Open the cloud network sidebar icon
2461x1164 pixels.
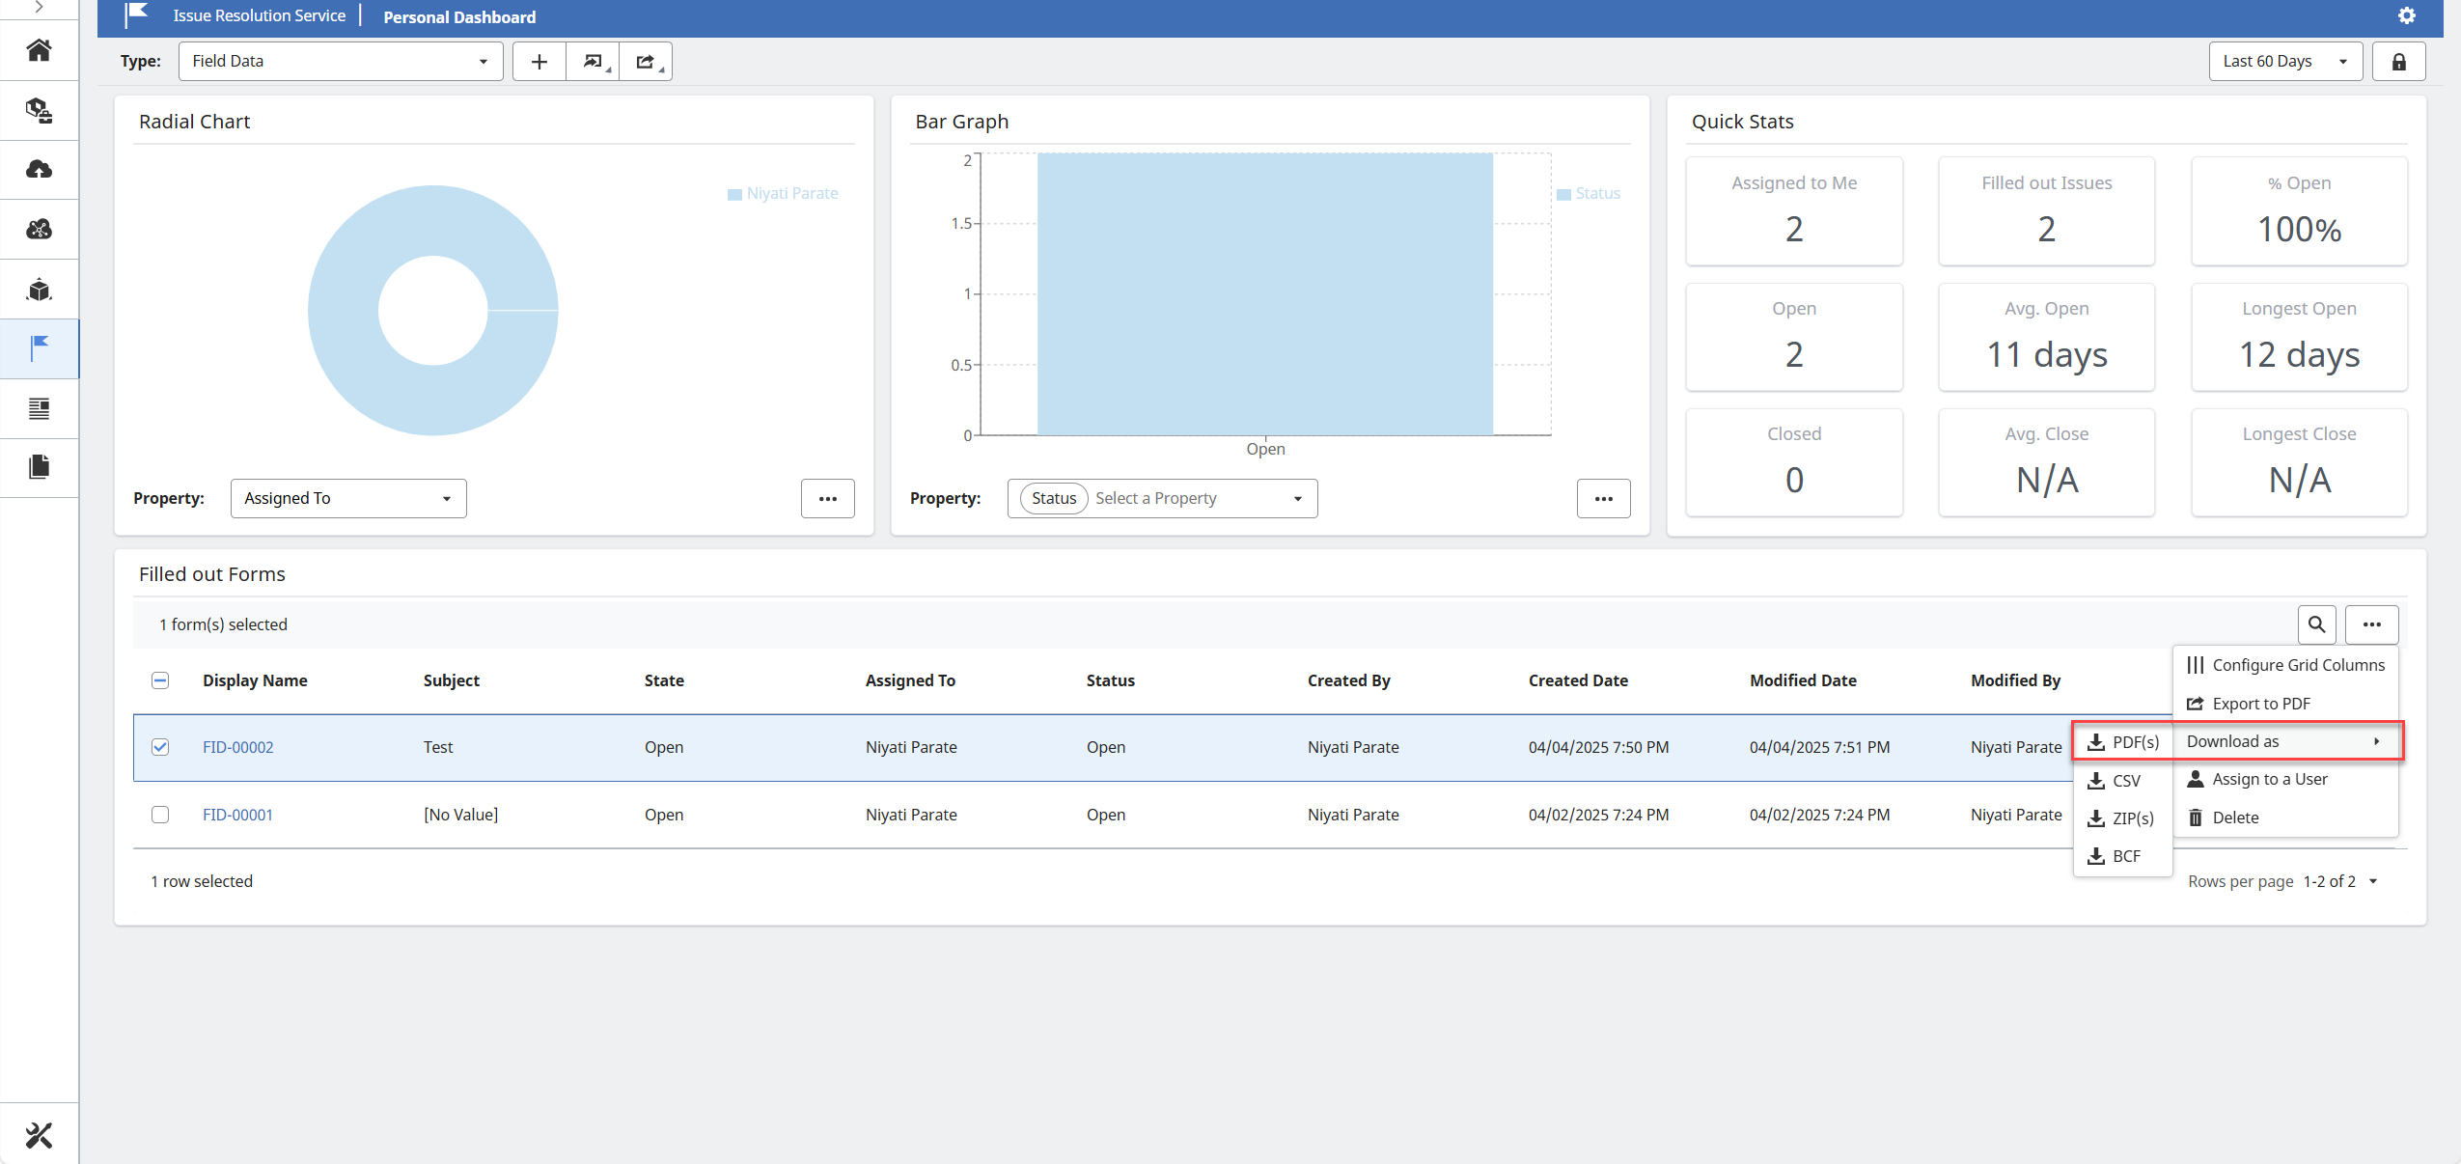click(39, 230)
